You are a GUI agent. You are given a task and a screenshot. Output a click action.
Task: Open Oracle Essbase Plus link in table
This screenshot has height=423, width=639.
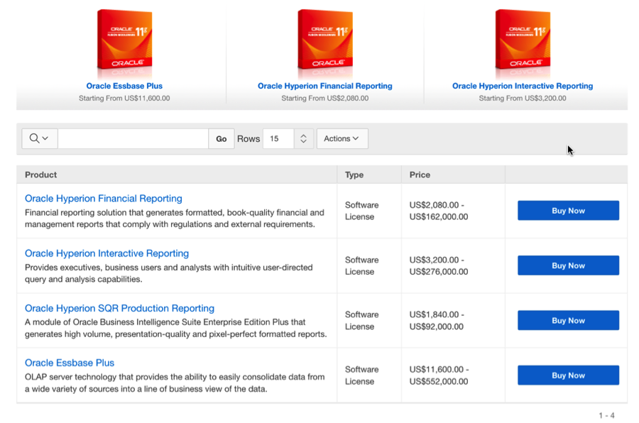(x=70, y=363)
